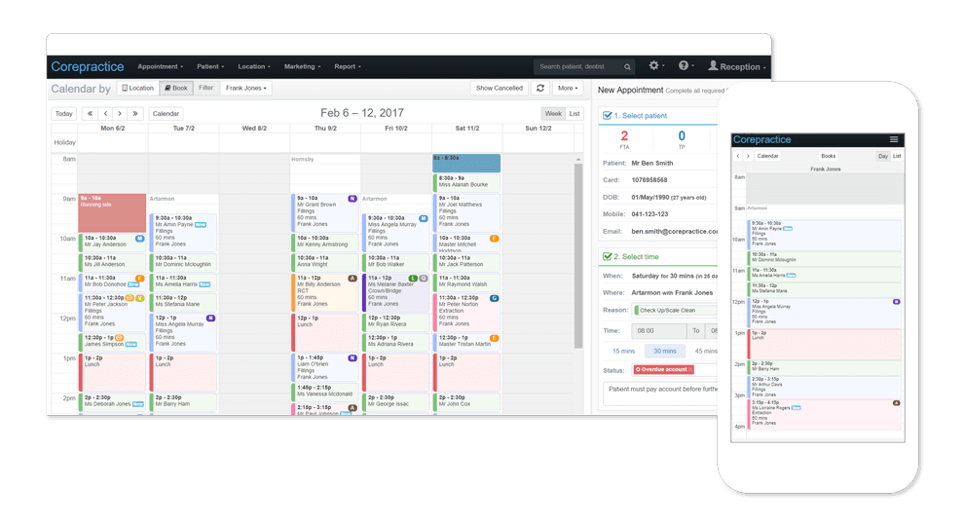
Task: Go to next week with single right chevron
Action: pos(120,113)
